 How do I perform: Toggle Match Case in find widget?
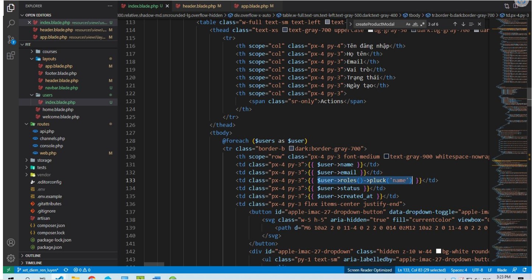pos(408,24)
